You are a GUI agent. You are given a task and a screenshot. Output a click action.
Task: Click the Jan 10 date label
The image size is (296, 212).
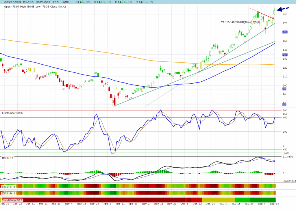pos(5,204)
